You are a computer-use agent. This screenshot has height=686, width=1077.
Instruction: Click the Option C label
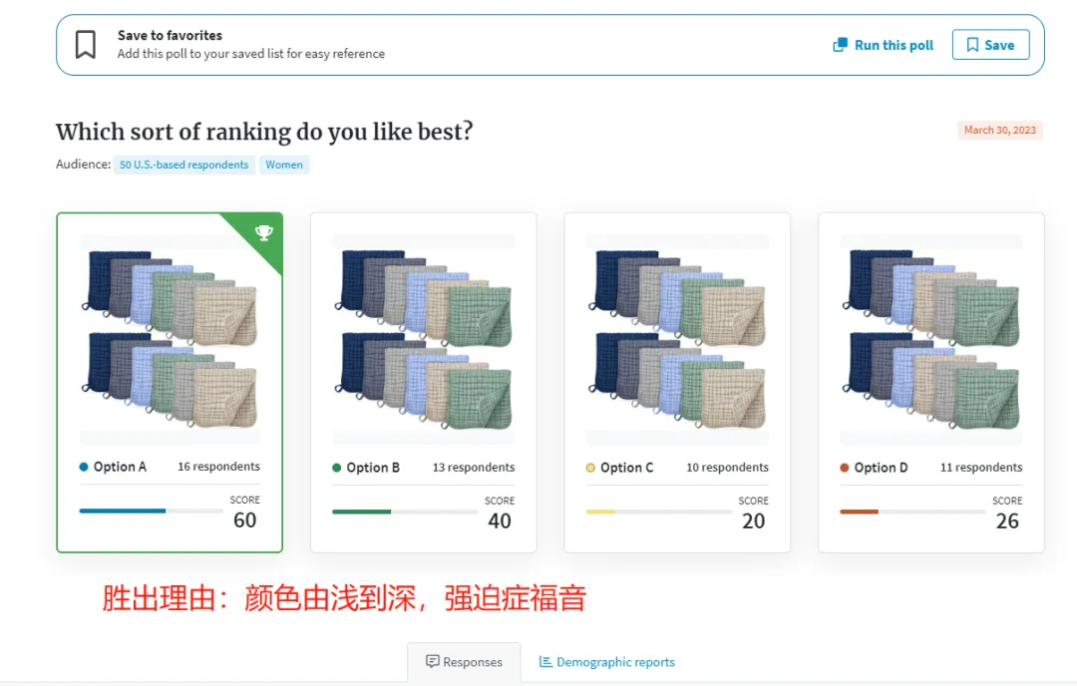click(627, 467)
